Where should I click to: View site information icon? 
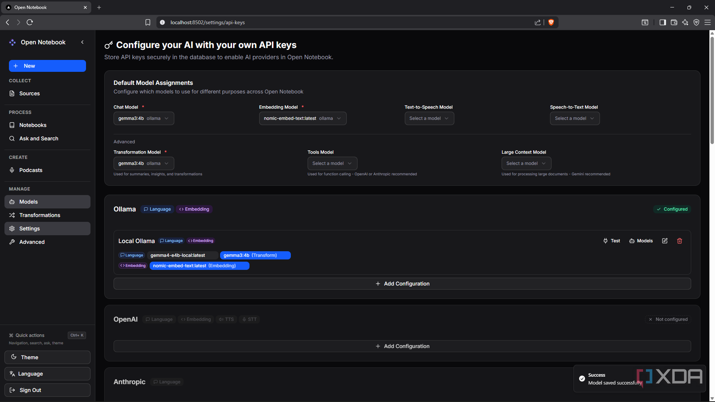pos(162,22)
